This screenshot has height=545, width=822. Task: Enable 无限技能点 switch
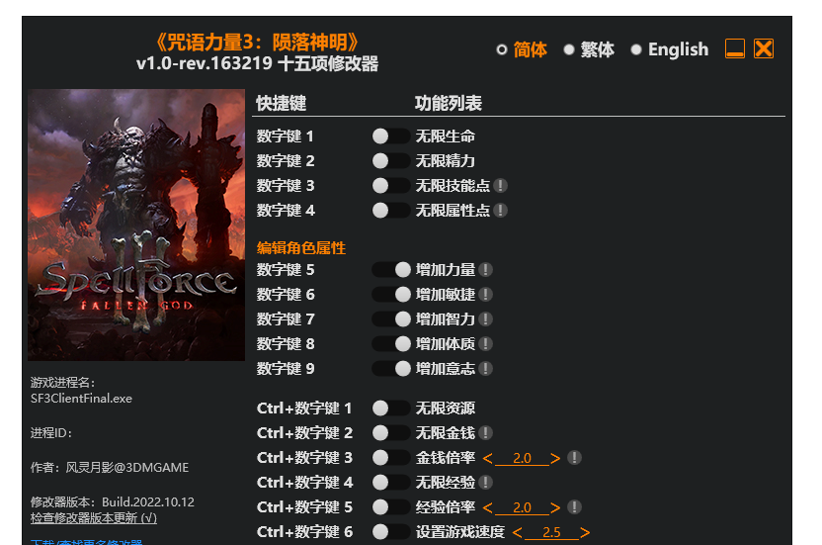coord(391,185)
